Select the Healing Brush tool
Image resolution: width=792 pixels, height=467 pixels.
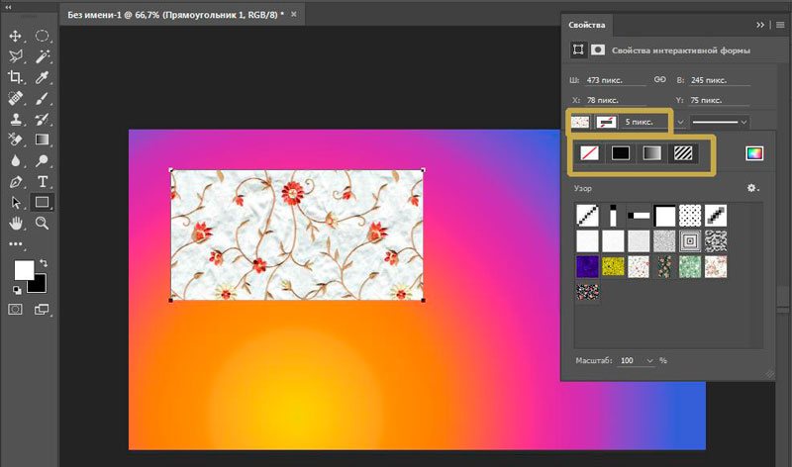coord(15,98)
